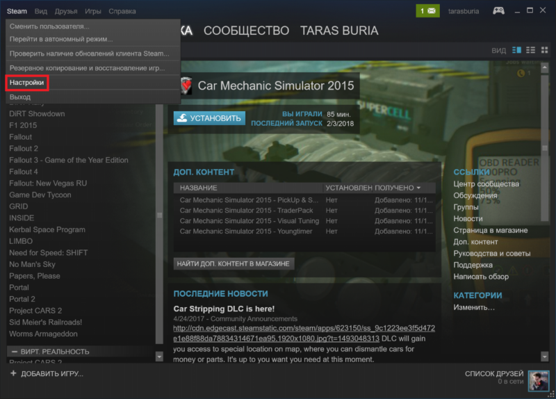Sort DLC by ПОЛУЧЕНО column arrow

pos(419,188)
